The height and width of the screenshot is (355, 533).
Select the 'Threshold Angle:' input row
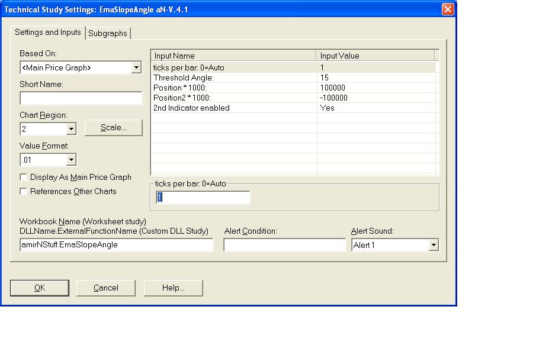(294, 78)
